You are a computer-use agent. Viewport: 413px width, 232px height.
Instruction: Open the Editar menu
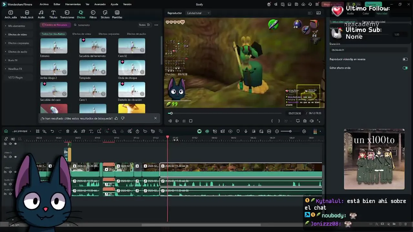(57, 4)
